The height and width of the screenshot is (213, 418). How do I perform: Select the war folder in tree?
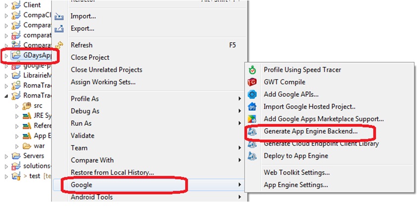39,146
